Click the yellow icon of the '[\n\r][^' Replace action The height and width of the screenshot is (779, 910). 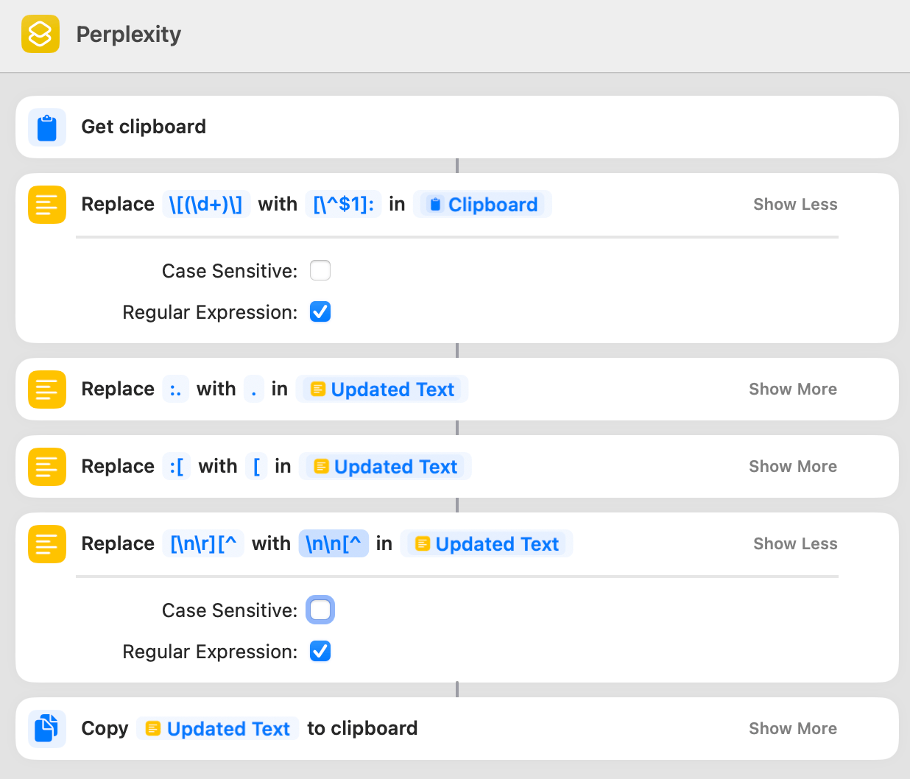(47, 543)
